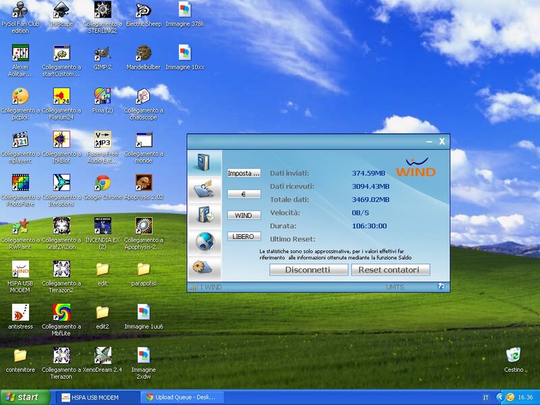This screenshot has height=405, width=540.
Task: Click the LIBERO button
Action: pos(244,237)
